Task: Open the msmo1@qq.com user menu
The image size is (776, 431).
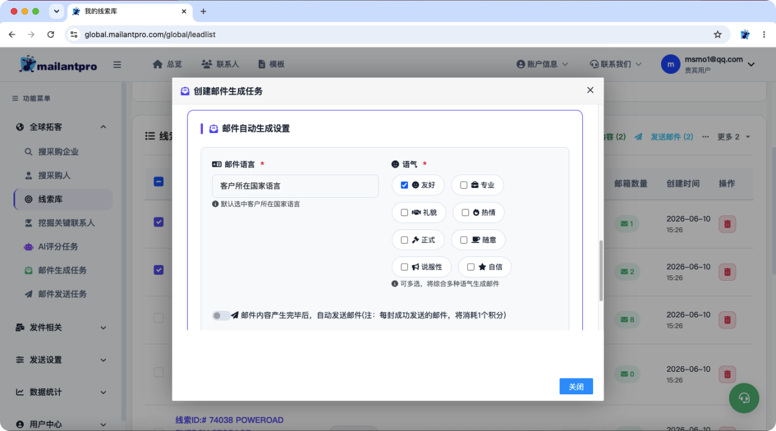Action: tap(708, 64)
